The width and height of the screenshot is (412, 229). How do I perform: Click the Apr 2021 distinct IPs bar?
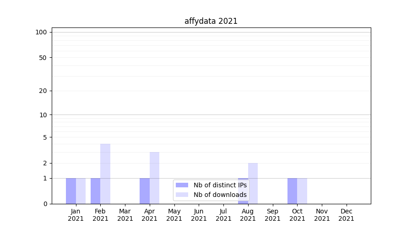point(145,191)
